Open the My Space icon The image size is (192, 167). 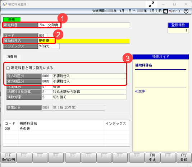tap(165, 11)
